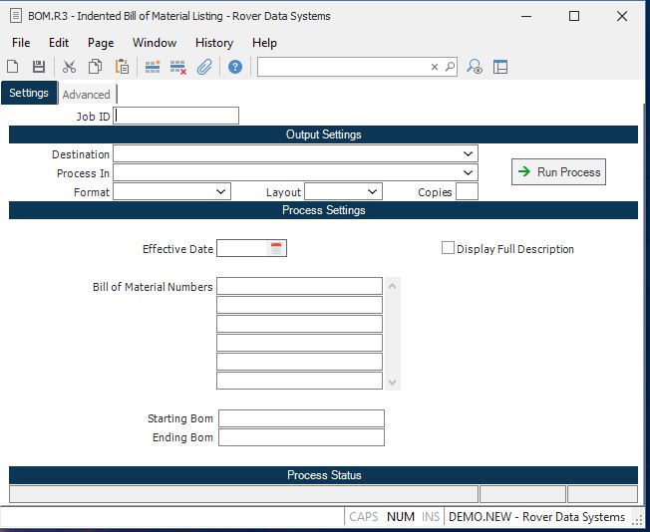Click the paperclip attachments icon
This screenshot has height=532, width=650.
204,67
